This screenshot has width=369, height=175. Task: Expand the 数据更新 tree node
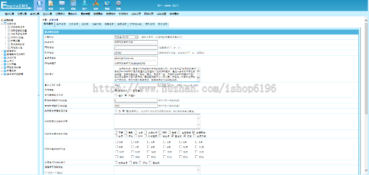pyautogui.click(x=2, y=51)
